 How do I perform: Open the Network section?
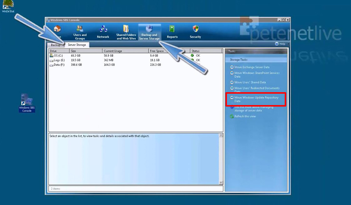[x=103, y=32]
